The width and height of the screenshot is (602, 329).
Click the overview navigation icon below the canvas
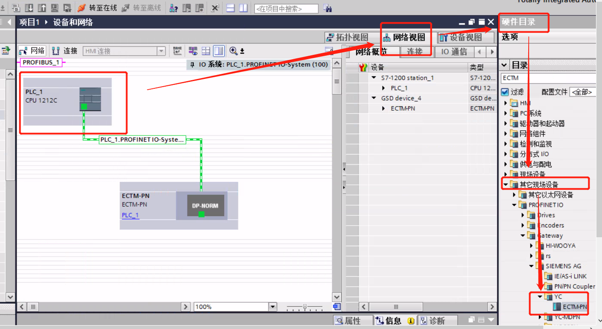click(337, 307)
